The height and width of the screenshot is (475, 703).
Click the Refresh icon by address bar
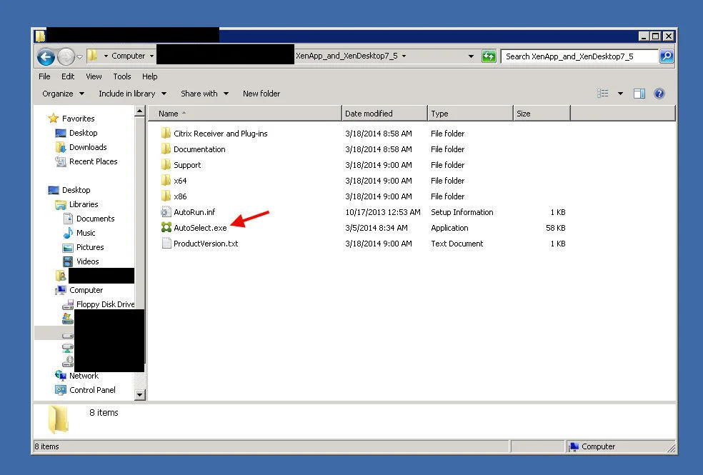click(488, 56)
